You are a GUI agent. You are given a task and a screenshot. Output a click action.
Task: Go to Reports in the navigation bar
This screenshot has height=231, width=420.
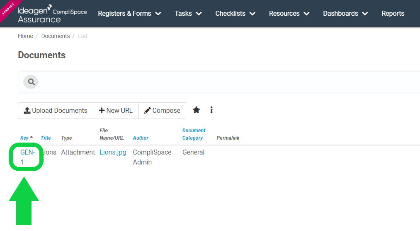point(393,13)
